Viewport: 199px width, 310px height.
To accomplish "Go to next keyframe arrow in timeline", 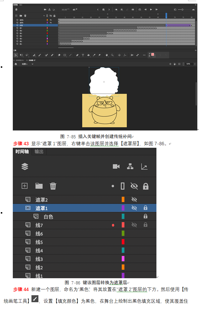I will 109,9.
